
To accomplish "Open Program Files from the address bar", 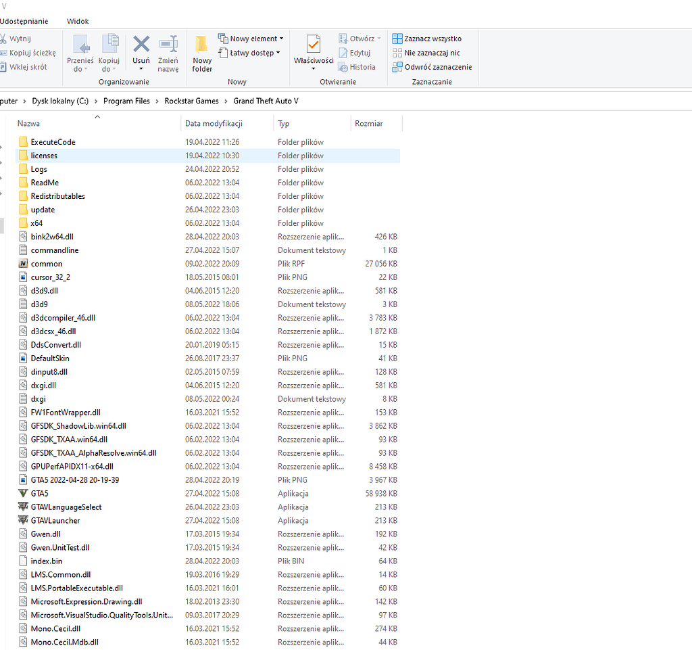I will (125, 100).
